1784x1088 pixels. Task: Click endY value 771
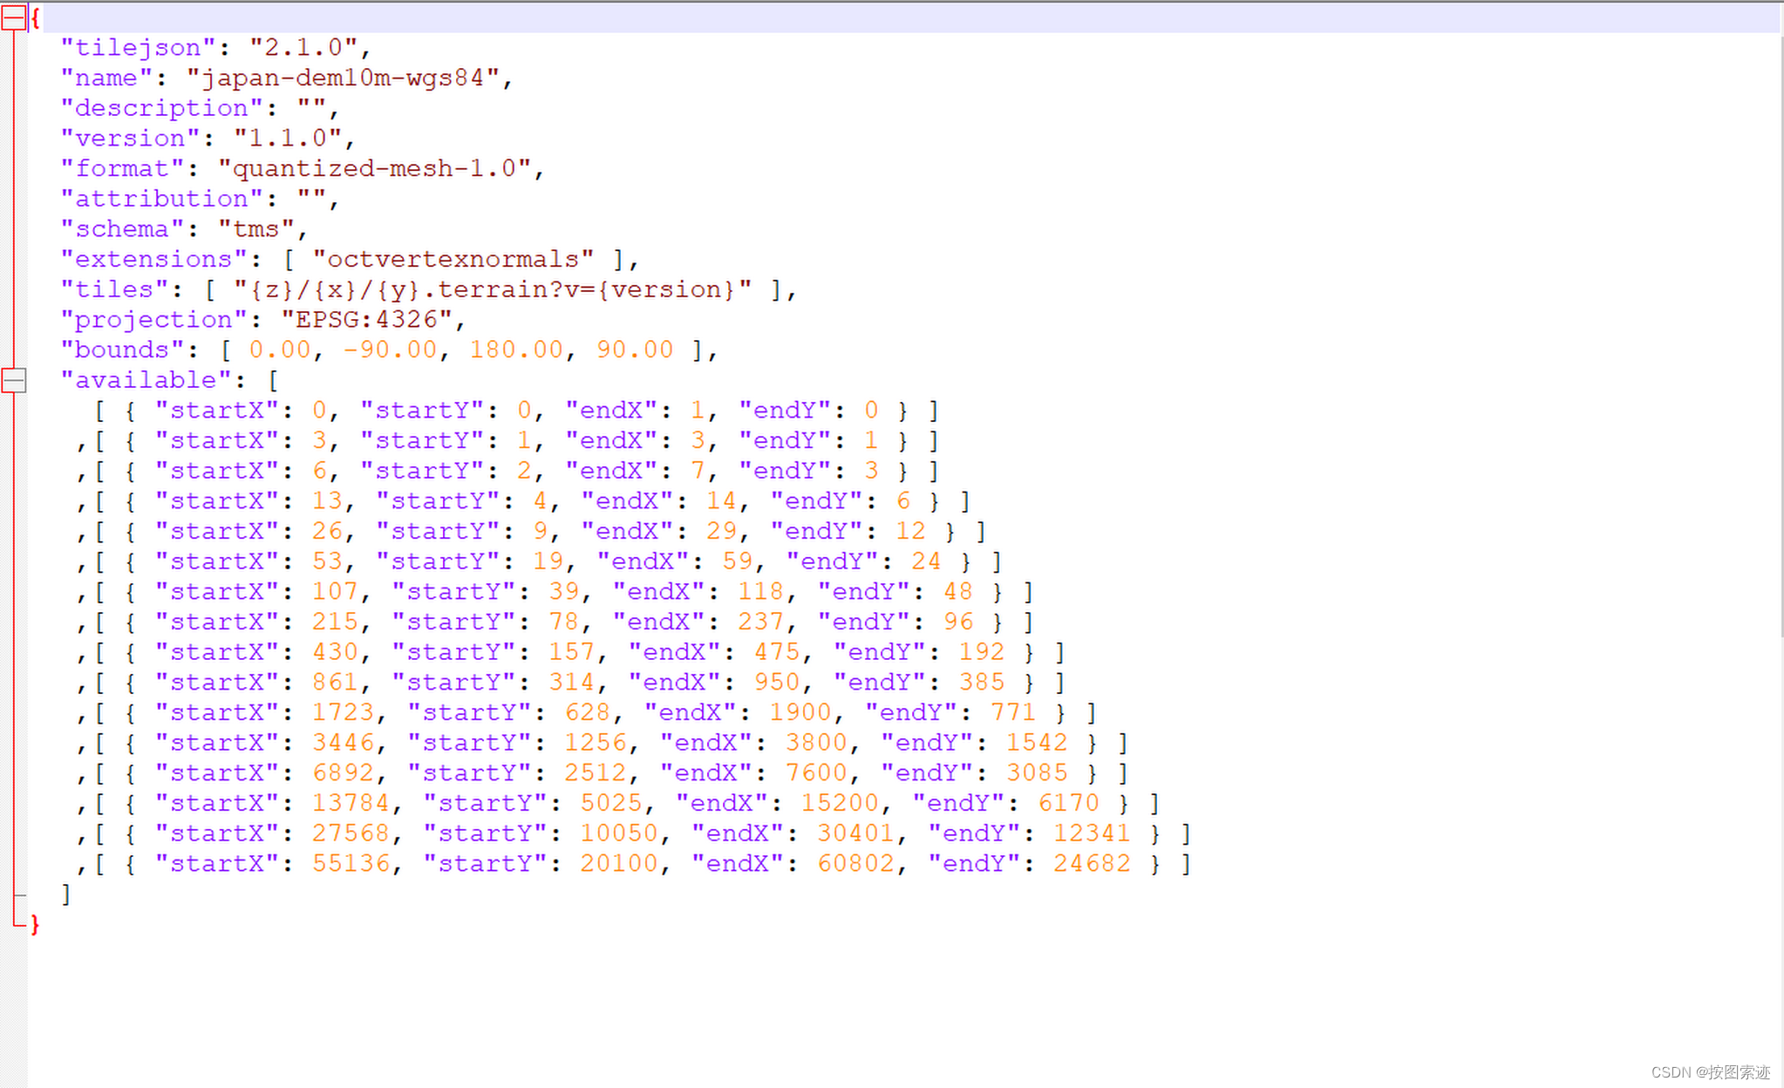click(1013, 713)
